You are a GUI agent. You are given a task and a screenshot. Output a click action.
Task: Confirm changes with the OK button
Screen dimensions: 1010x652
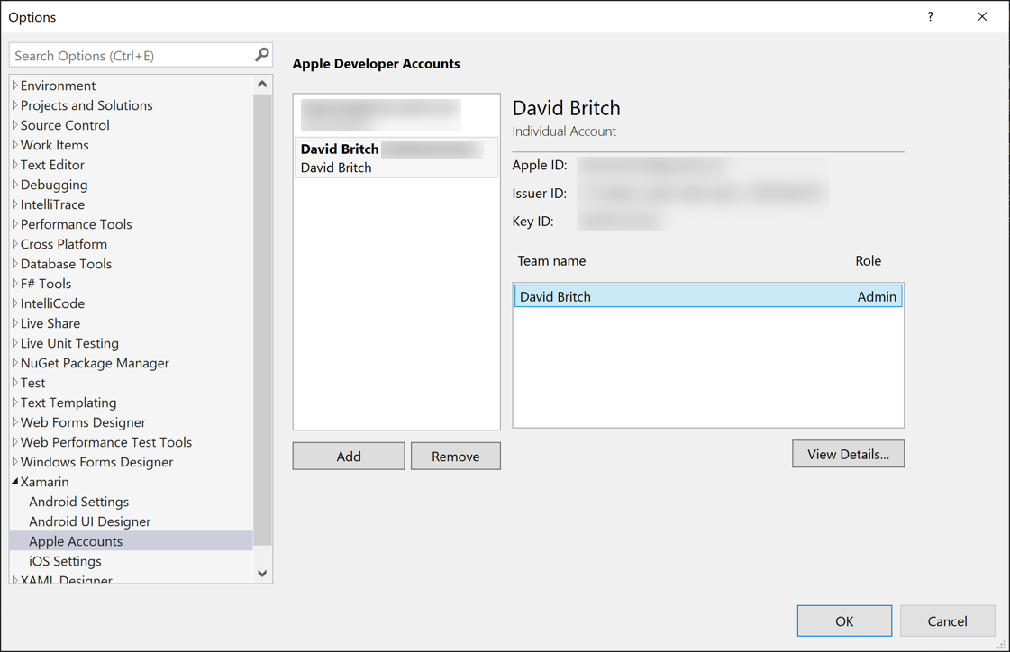coord(843,620)
